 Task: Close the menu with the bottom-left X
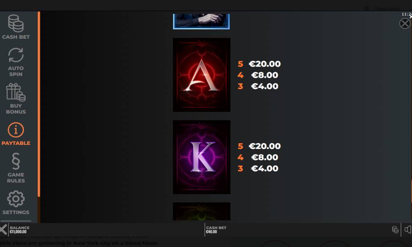click(x=3, y=229)
